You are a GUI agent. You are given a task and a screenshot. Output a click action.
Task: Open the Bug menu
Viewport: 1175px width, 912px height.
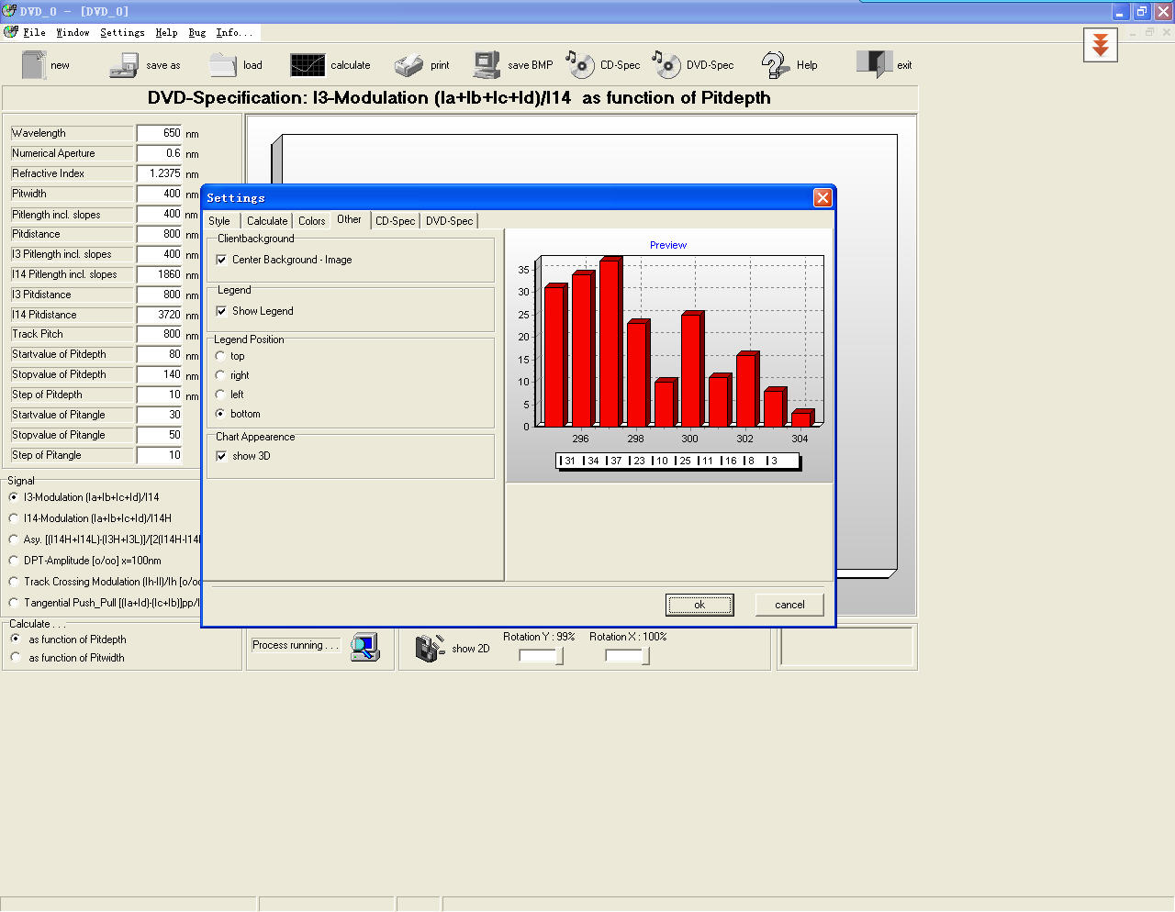pyautogui.click(x=197, y=32)
